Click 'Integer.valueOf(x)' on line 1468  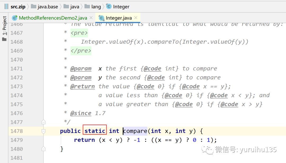click(113, 42)
